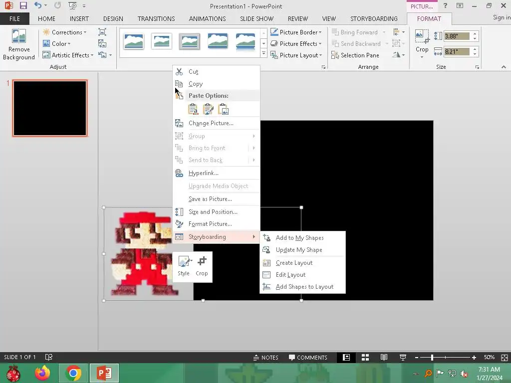The height and width of the screenshot is (383, 511).
Task: Select slide 1 thumbnail in the panel
Action: [x=50, y=108]
